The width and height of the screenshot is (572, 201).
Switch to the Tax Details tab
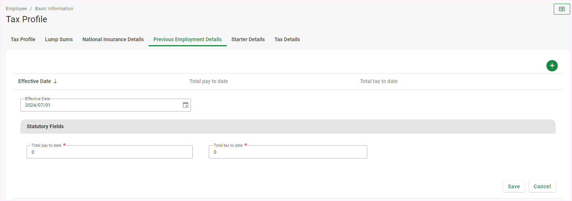(x=287, y=39)
